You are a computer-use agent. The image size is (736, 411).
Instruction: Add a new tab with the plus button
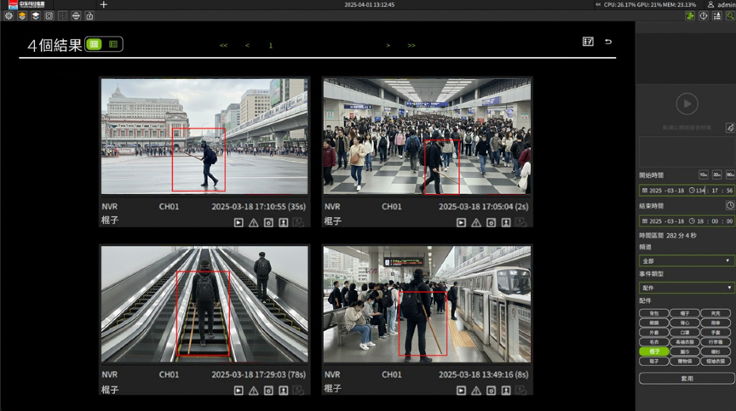click(x=104, y=4)
